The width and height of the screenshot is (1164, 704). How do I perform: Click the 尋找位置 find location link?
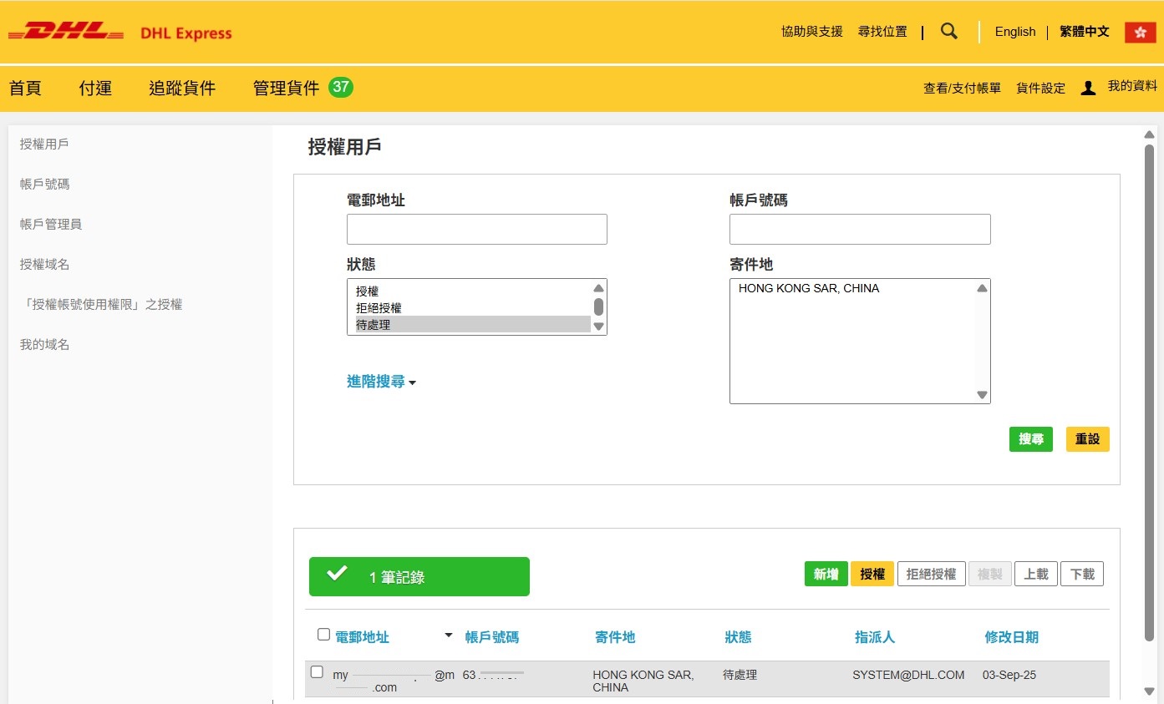(882, 32)
